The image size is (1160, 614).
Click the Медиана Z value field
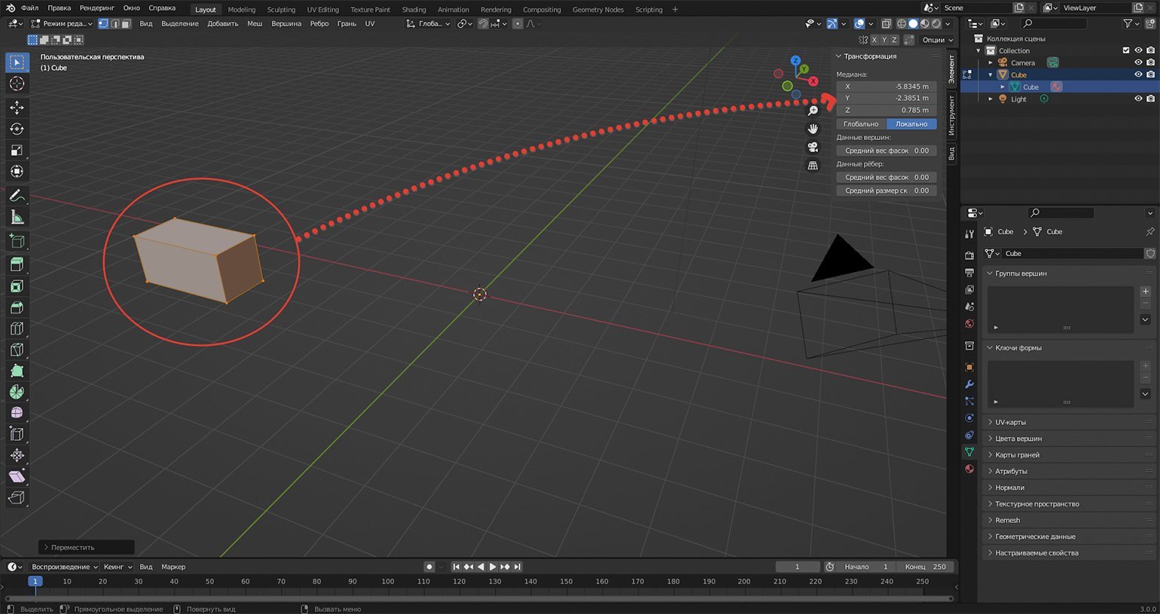[x=887, y=110]
